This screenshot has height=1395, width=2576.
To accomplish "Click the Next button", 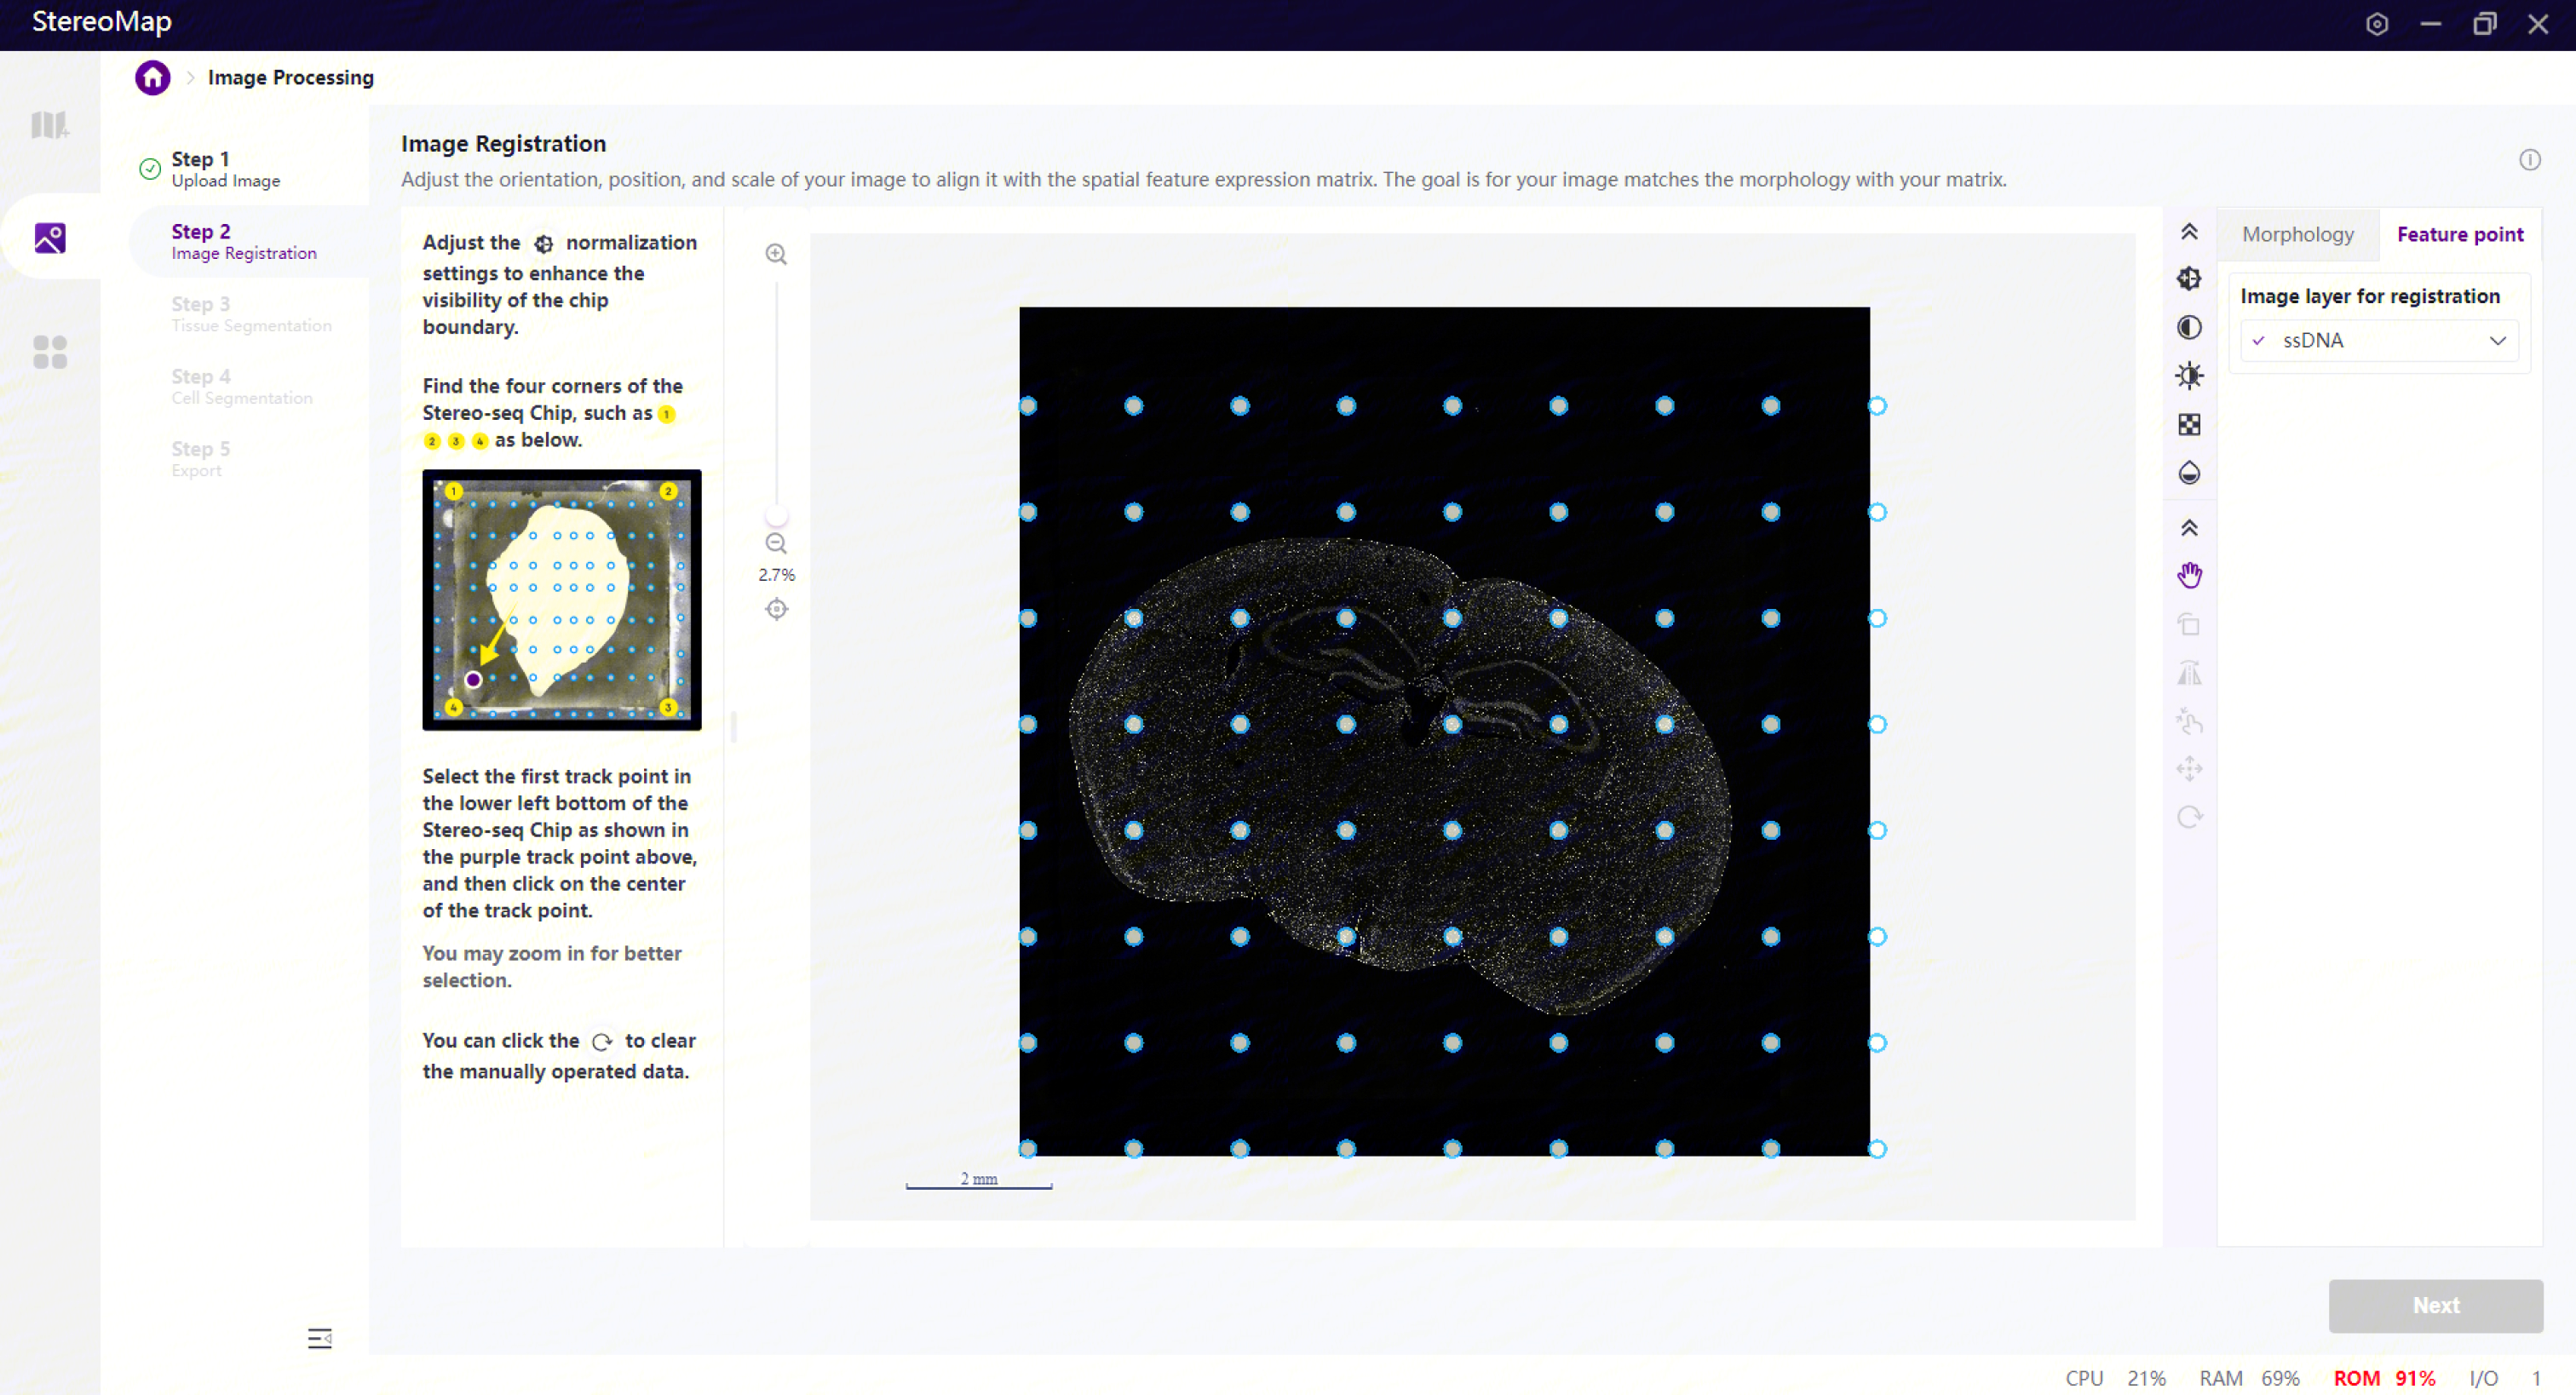I will click(x=2435, y=1305).
